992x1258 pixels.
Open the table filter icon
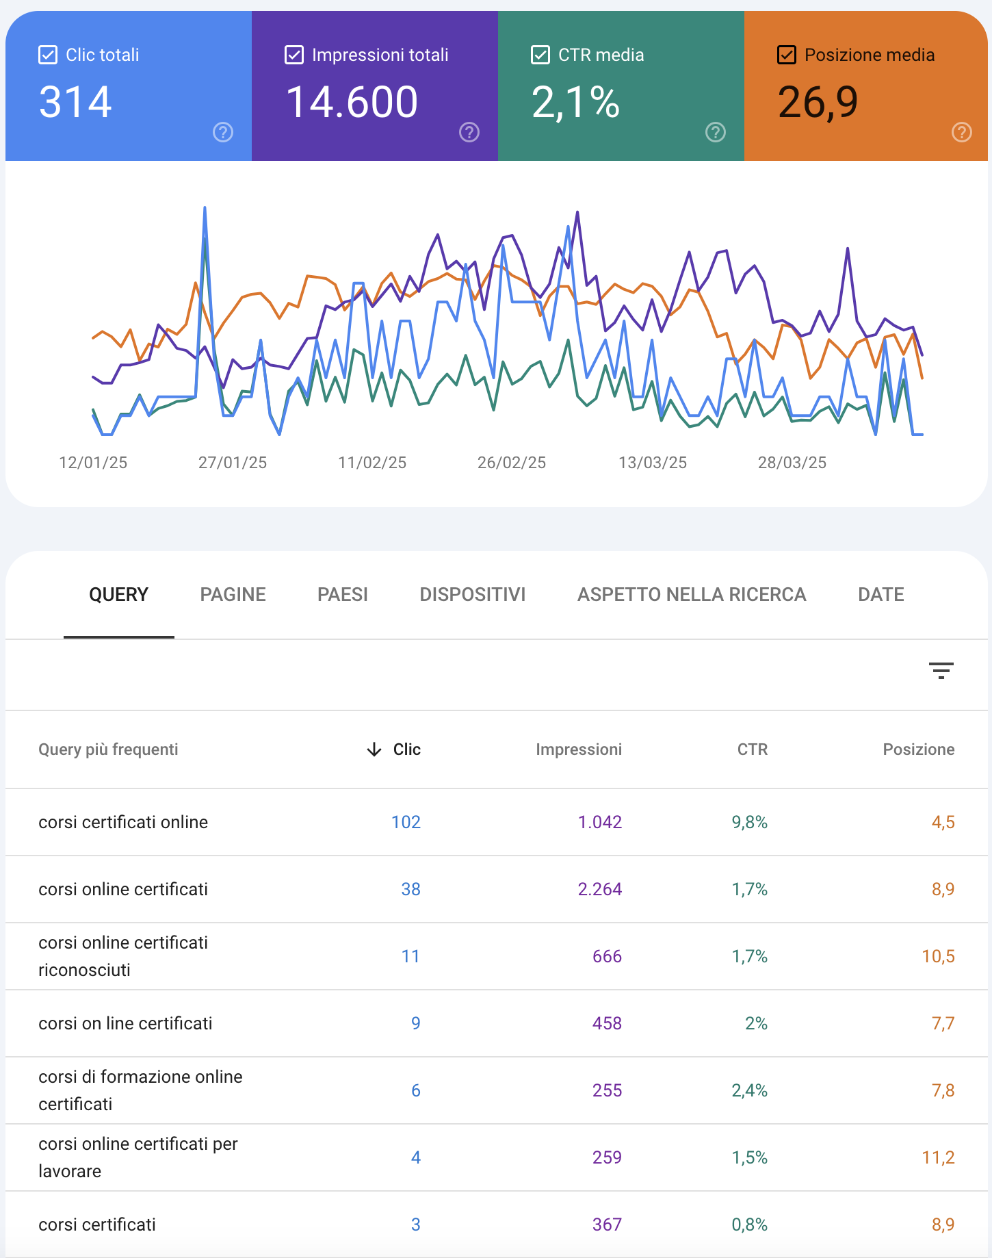(x=941, y=671)
